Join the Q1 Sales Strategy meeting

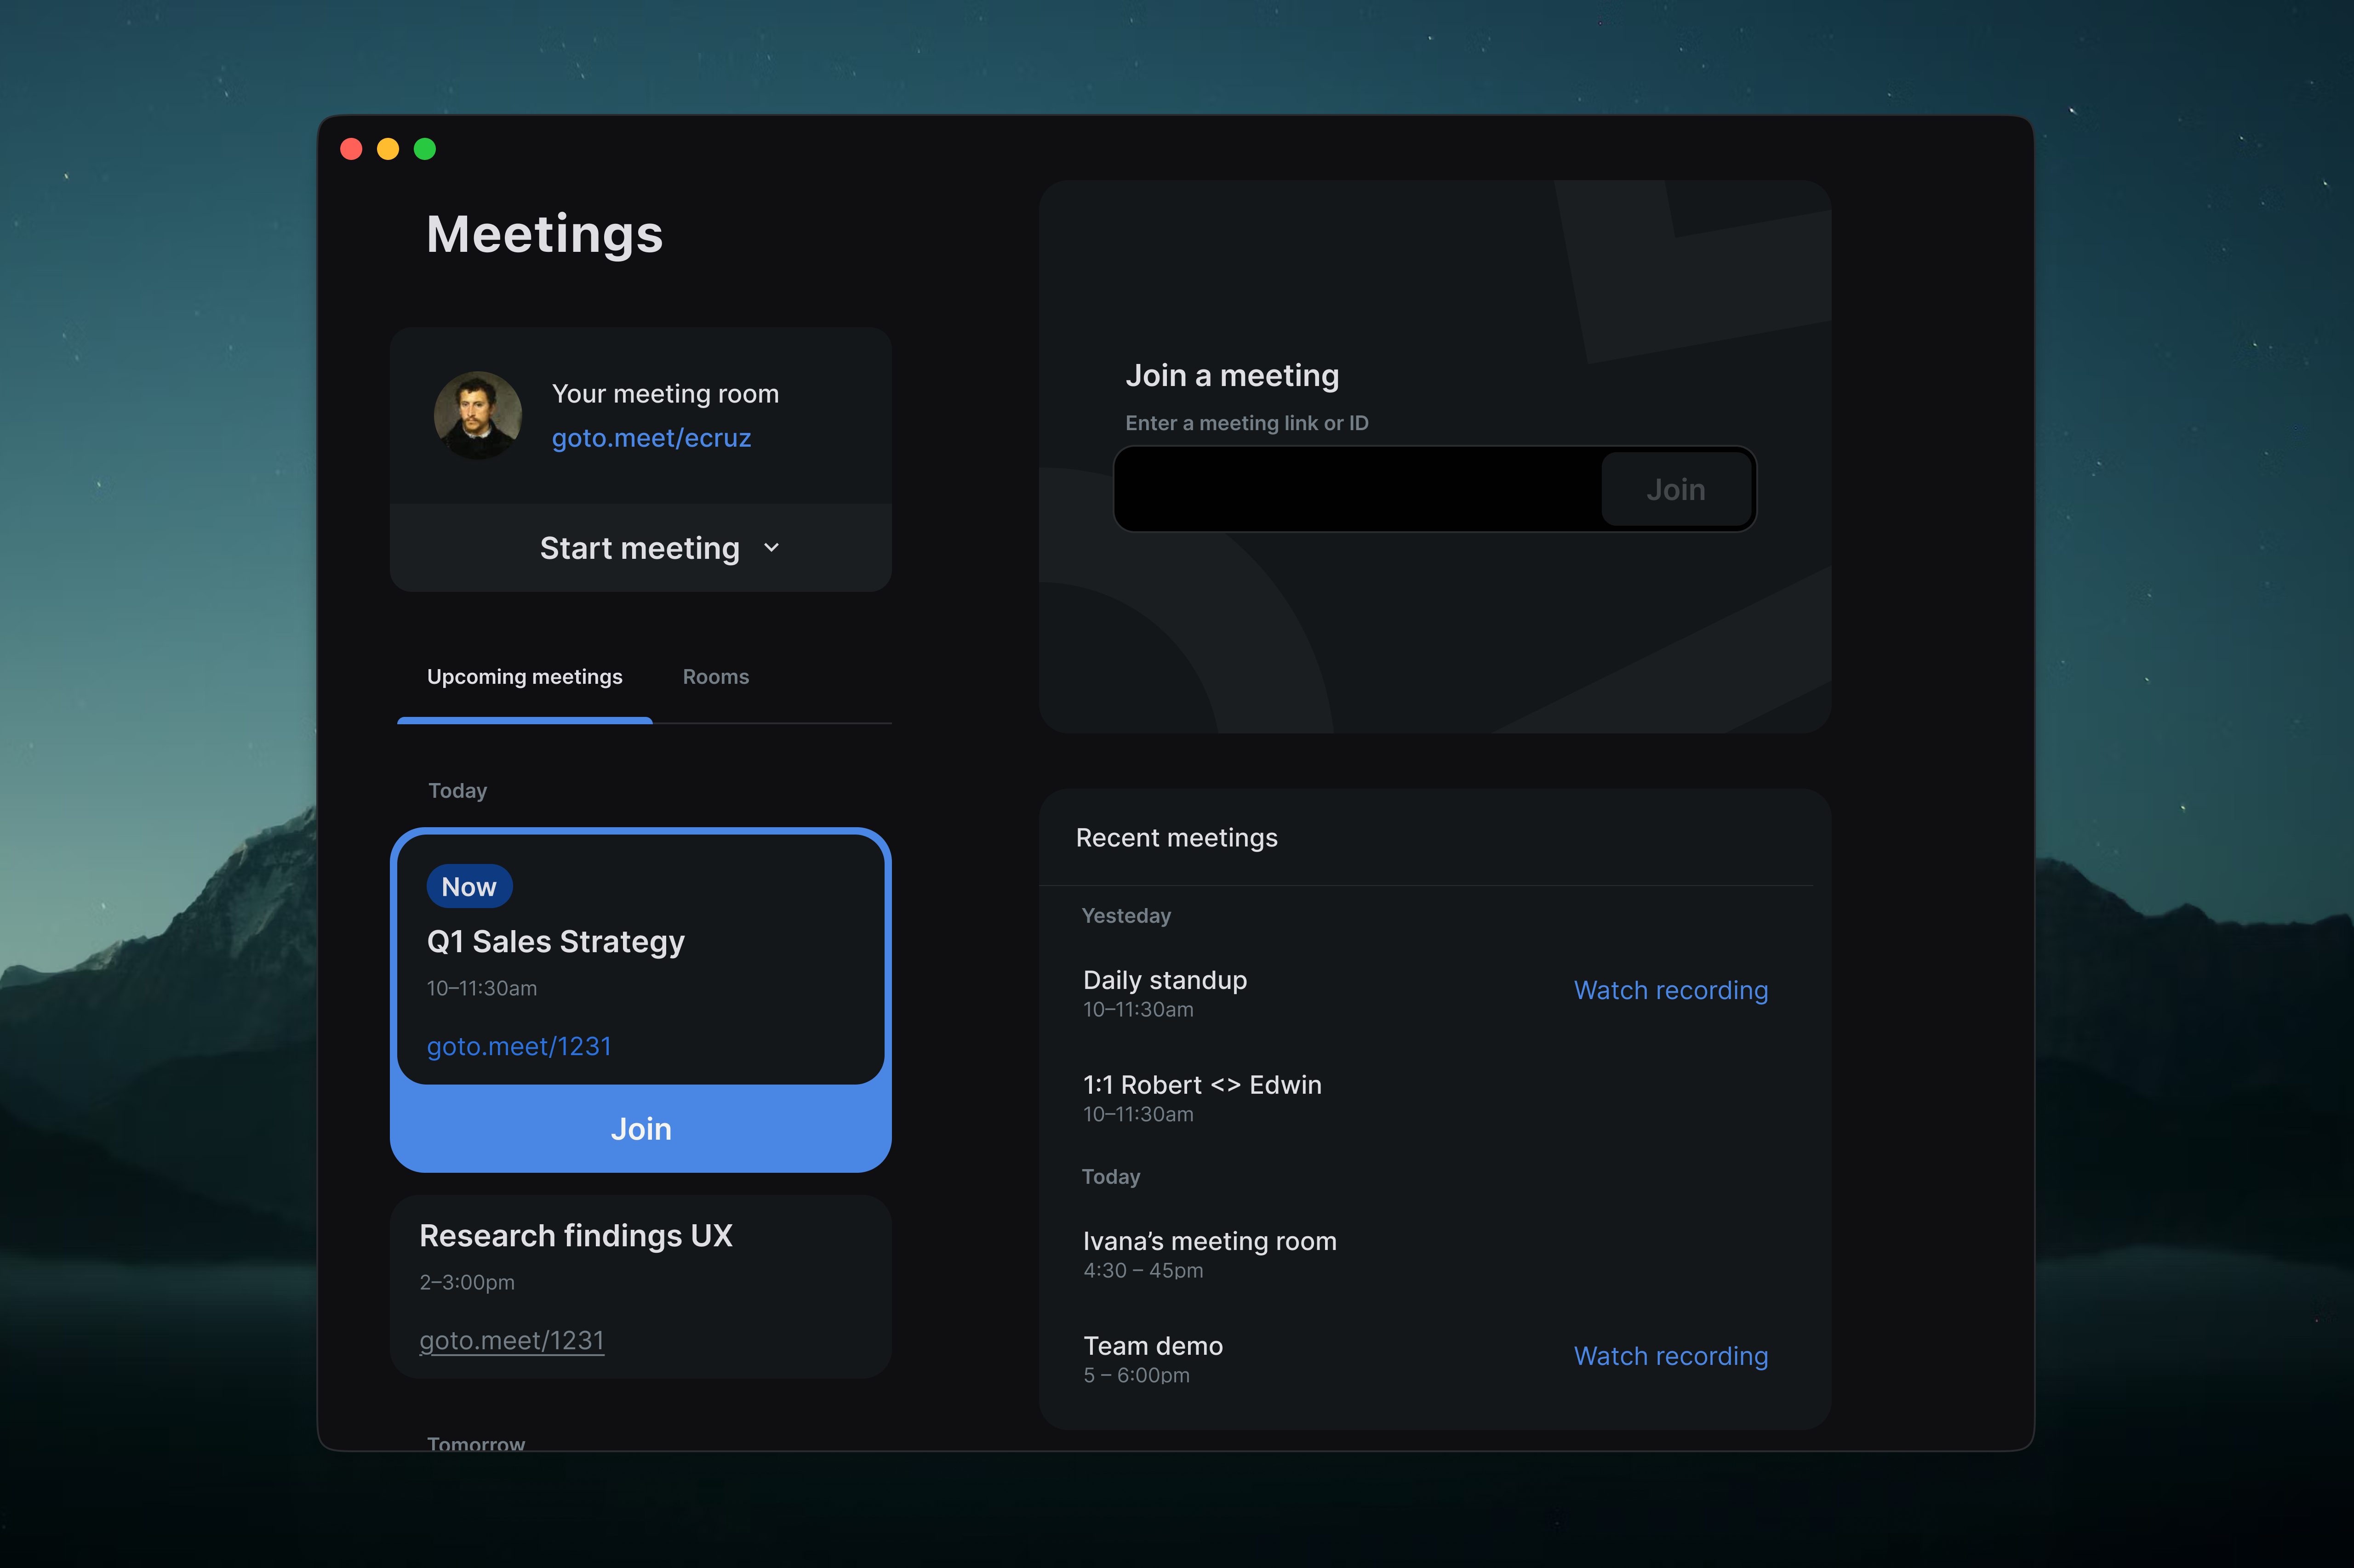pyautogui.click(x=640, y=1128)
